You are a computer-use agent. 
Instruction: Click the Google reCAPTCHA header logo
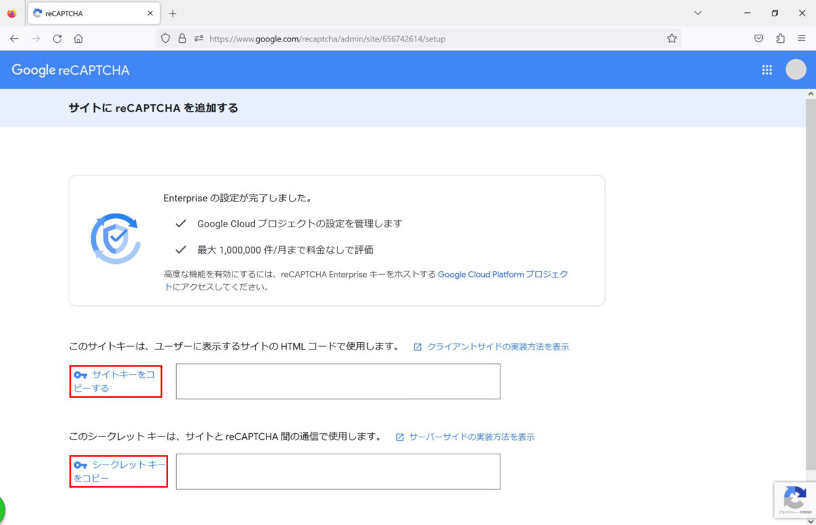71,70
